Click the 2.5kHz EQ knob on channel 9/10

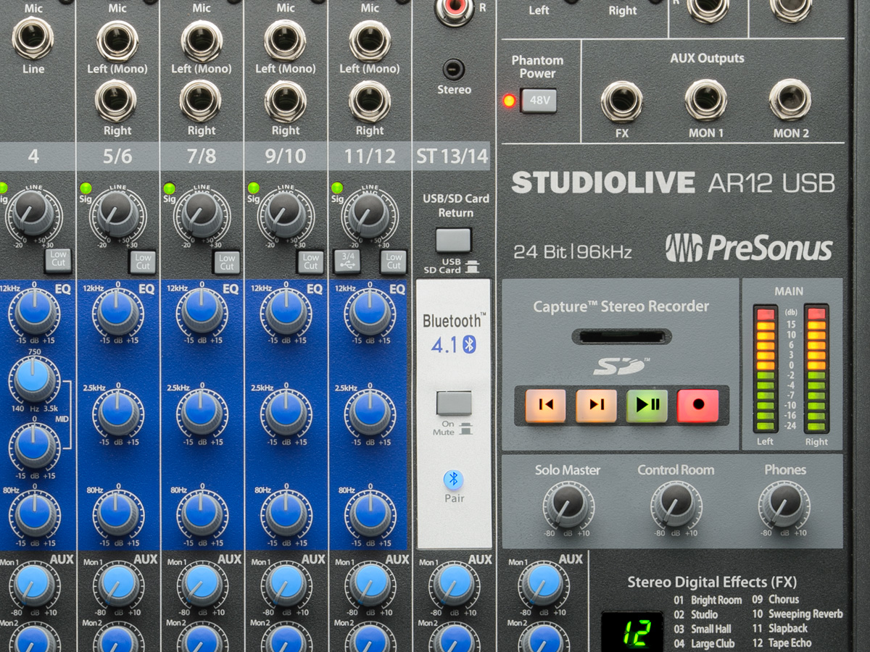[286, 412]
